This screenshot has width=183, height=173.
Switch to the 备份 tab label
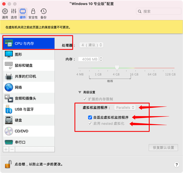pos(43,17)
